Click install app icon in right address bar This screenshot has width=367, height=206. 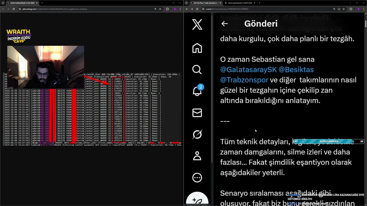tap(339, 9)
